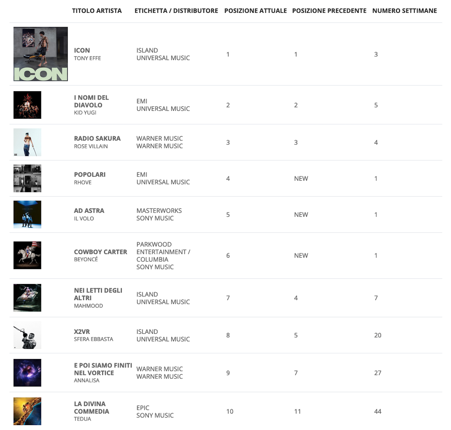Open the Cowboy Carter title link
Screen dimensions: 451x430
[100, 252]
